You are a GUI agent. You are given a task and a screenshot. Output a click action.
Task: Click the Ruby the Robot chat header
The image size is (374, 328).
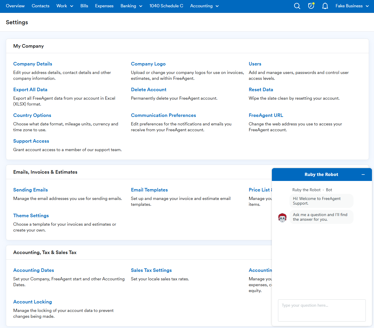pyautogui.click(x=321, y=175)
